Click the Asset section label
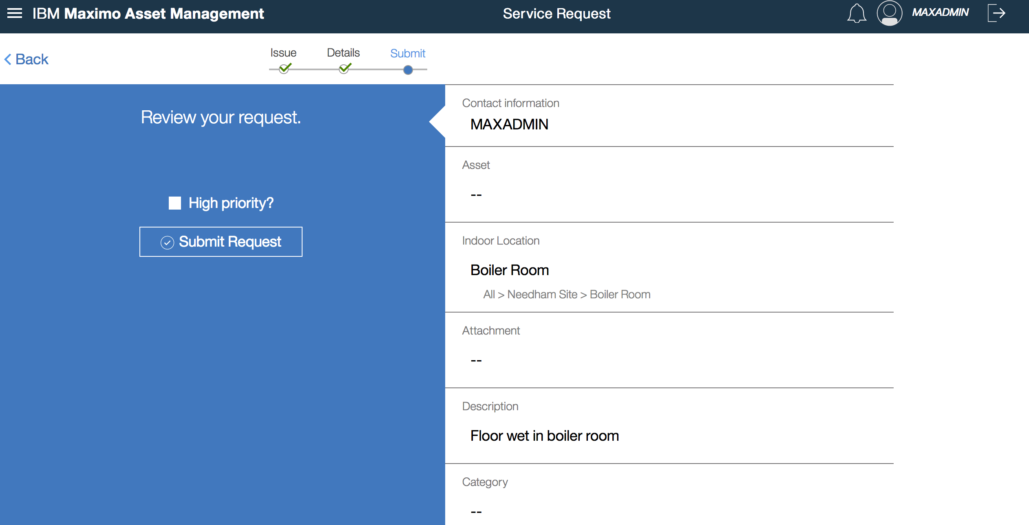This screenshot has height=525, width=1029. click(x=476, y=165)
